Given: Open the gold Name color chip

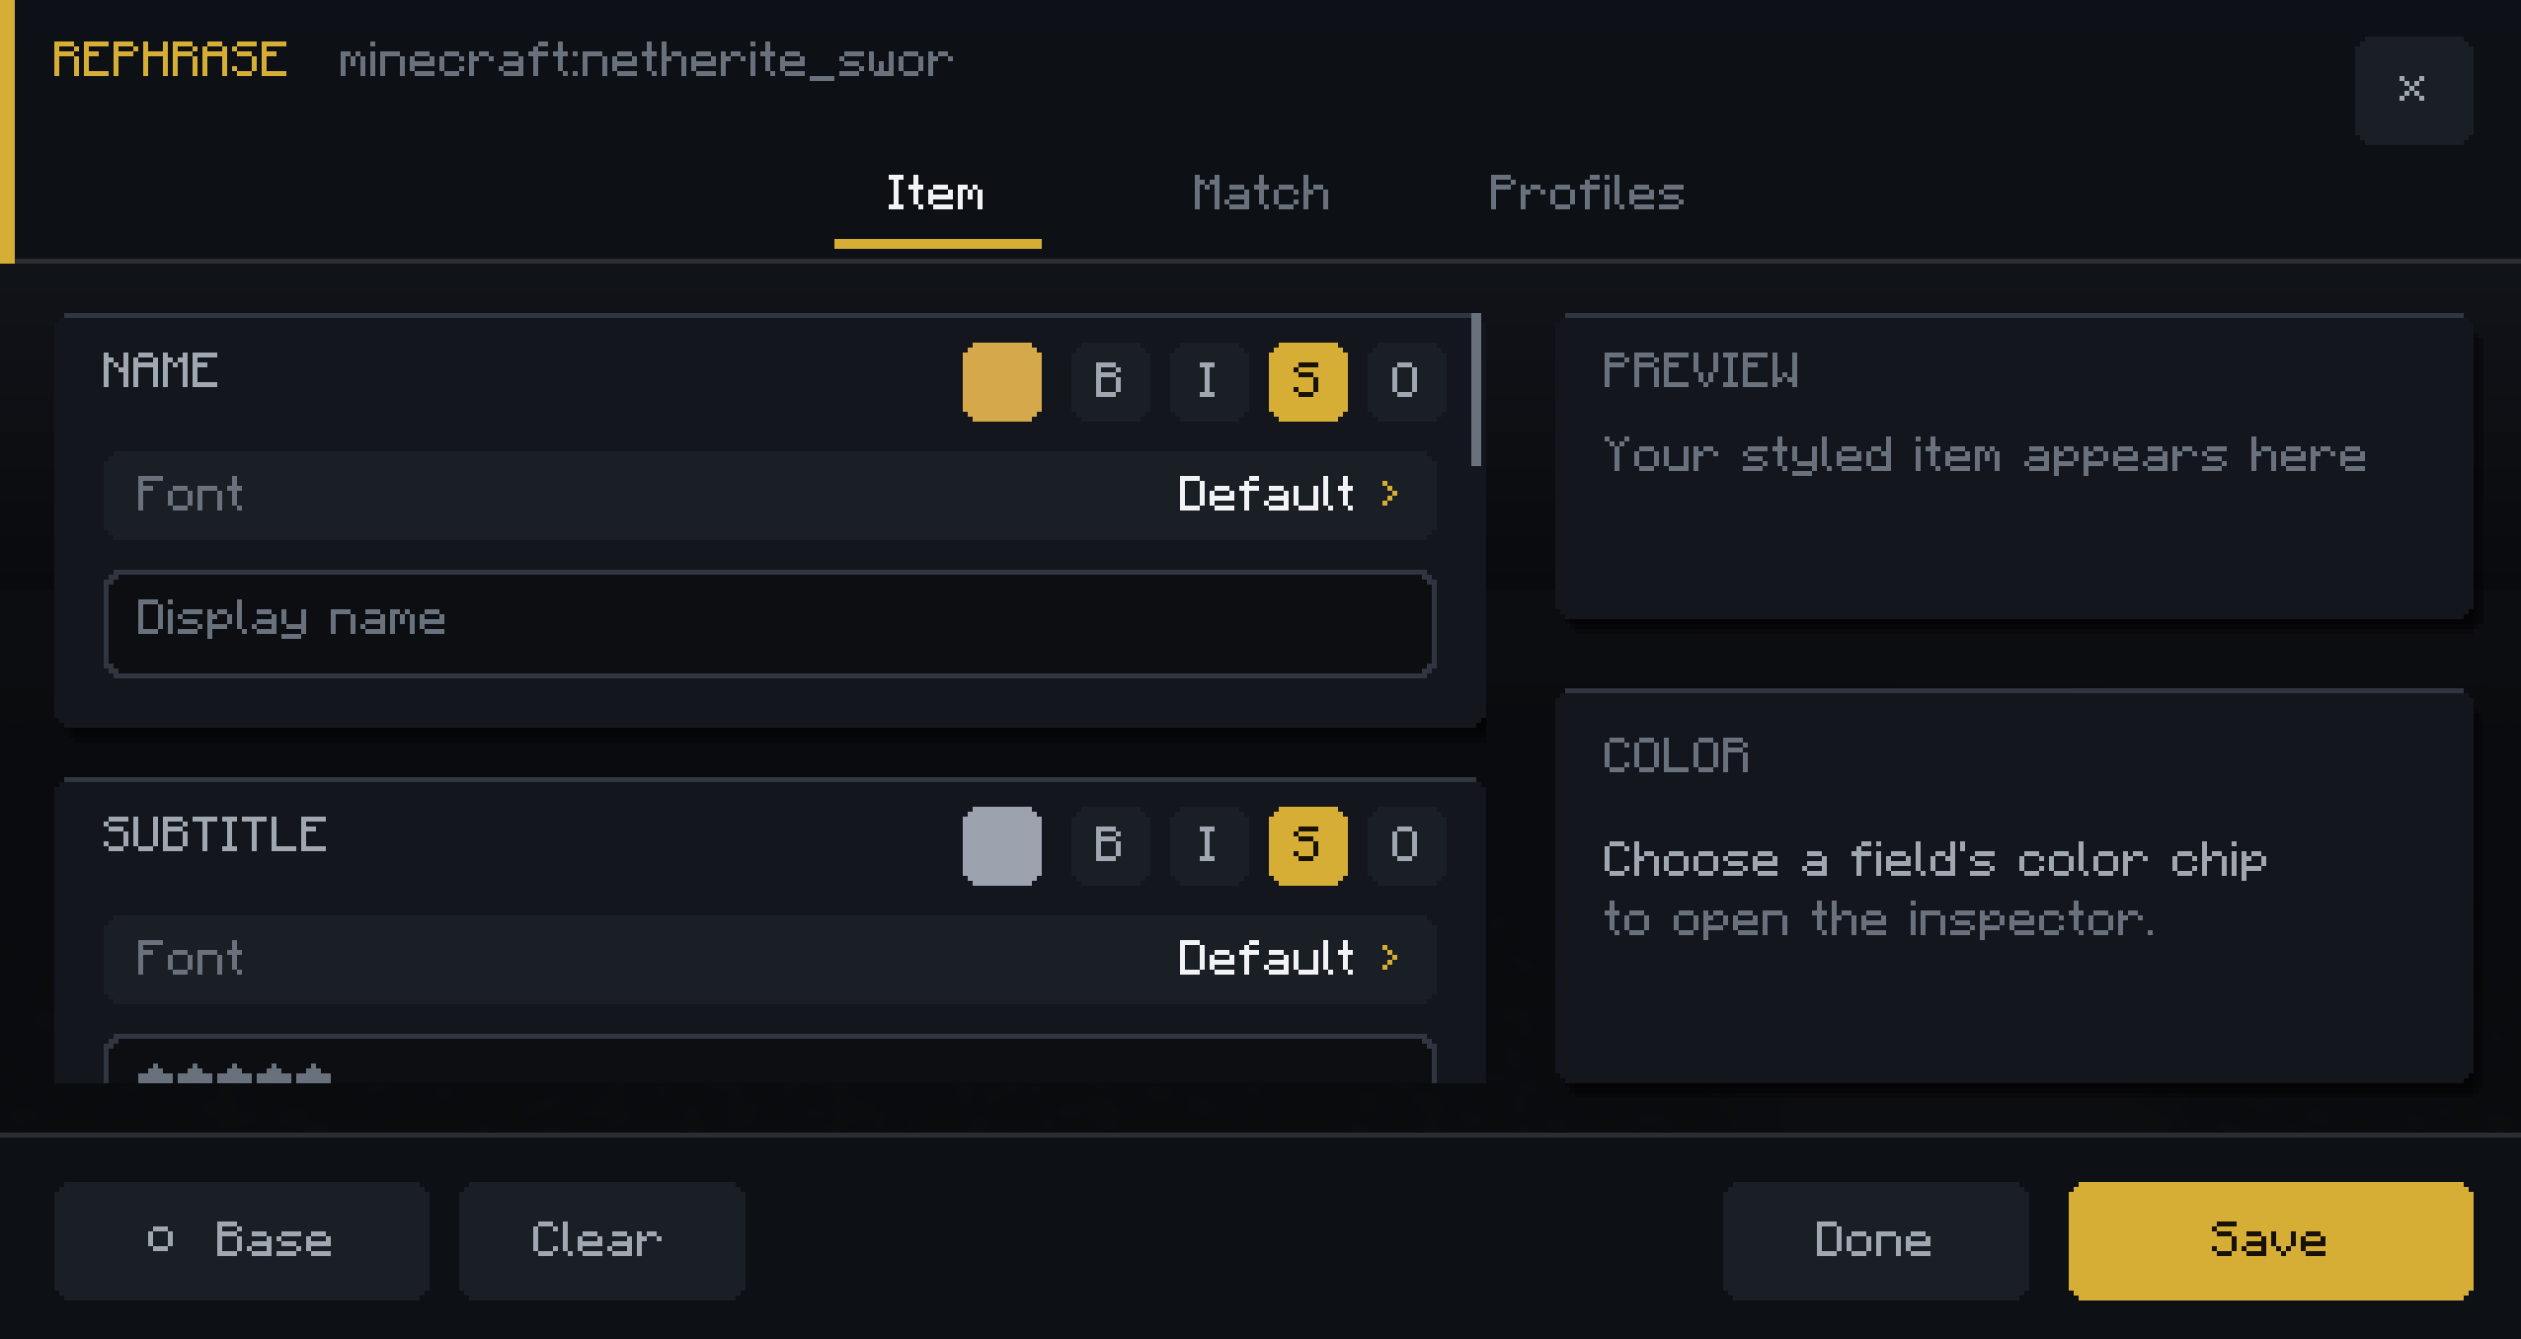Looking at the screenshot, I should click(x=1001, y=381).
